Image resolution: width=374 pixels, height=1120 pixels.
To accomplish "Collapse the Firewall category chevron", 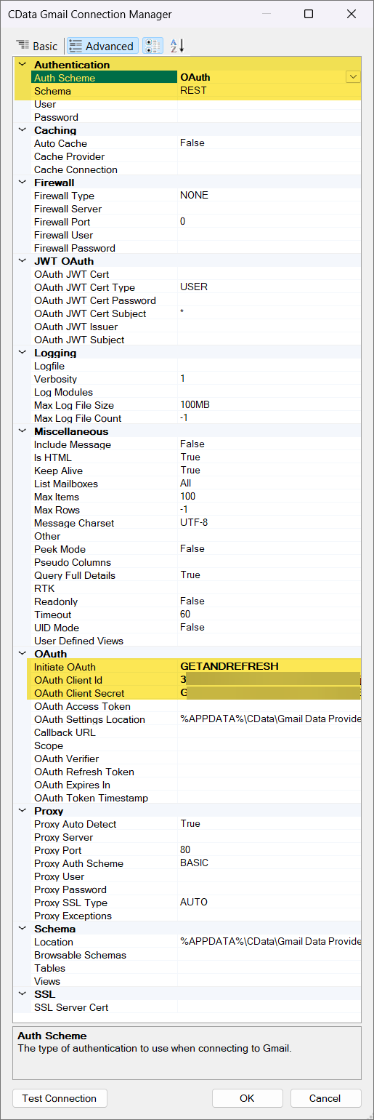I will point(22,183).
